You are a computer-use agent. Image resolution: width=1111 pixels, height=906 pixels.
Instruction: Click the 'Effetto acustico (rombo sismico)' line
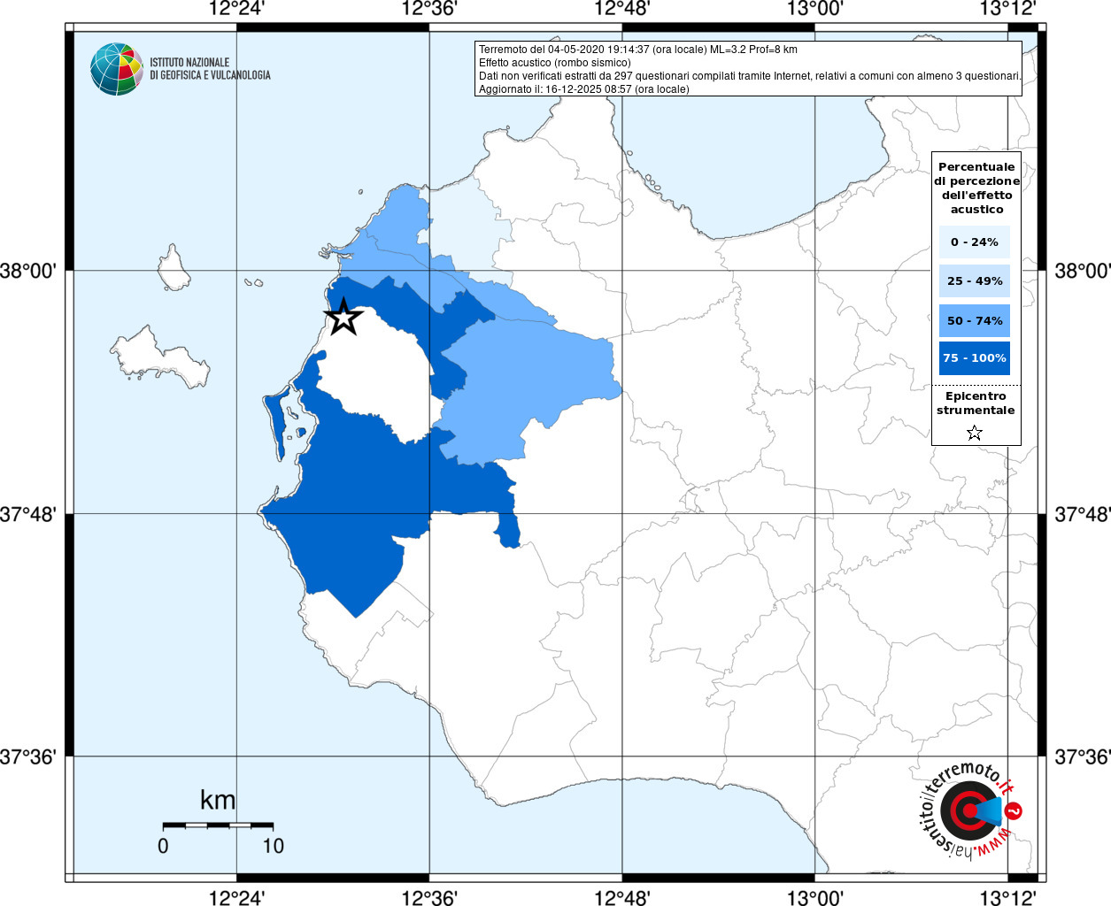(x=555, y=63)
